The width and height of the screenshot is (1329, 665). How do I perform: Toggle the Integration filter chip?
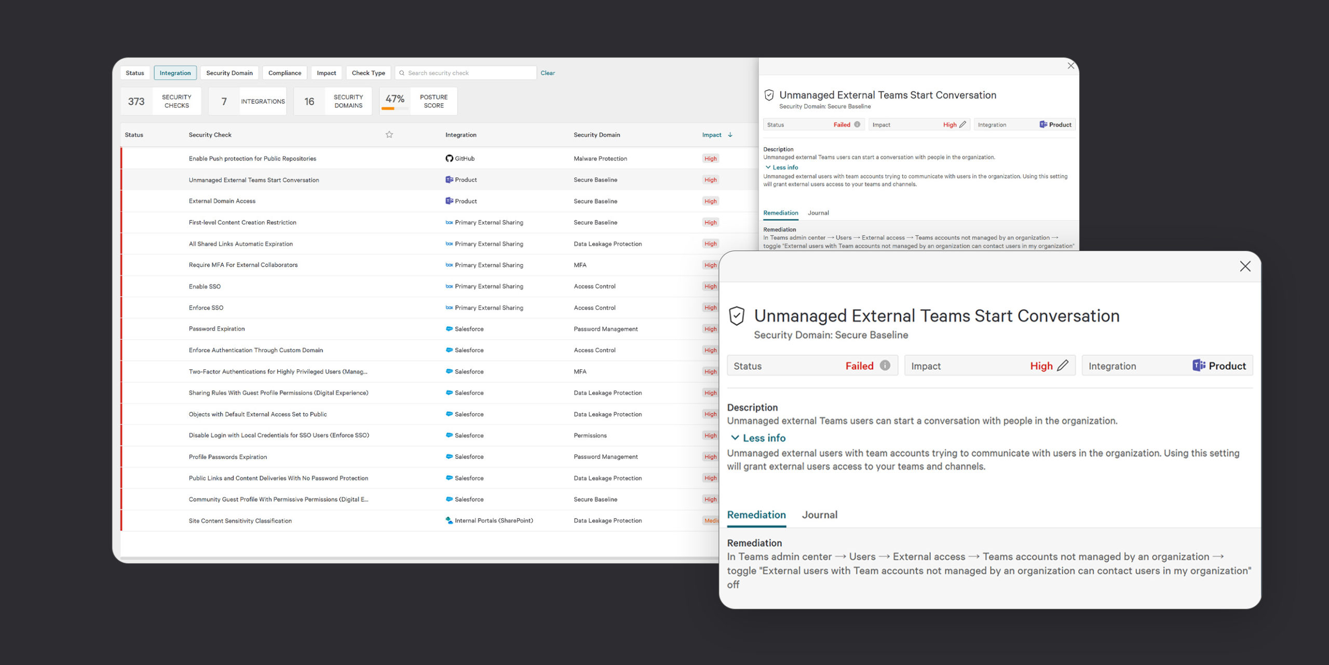[x=175, y=73]
